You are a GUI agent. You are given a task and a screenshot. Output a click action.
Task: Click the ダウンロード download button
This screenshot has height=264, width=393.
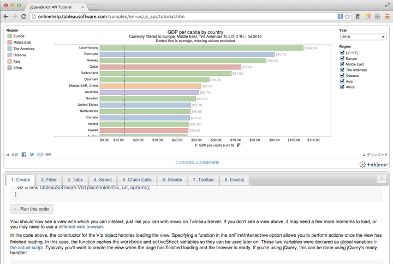coord(375,155)
